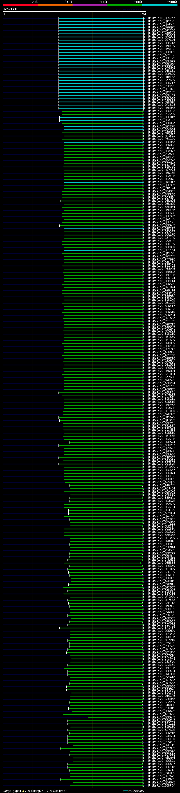Screen dimensions: 180x793
Task: Open hit UniRef100_Q9XEA8
Action: click(x=161, y=127)
